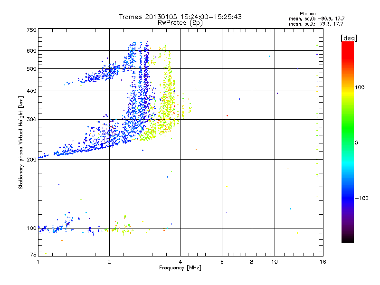Click the x-axis '6' tick label

point(222,262)
